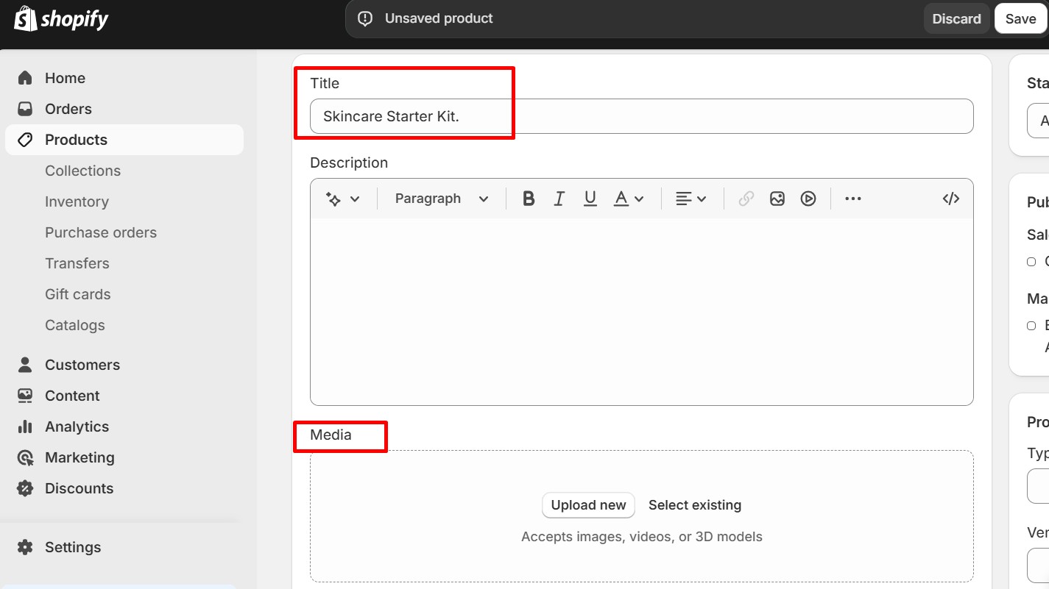Insert a video using the description toolbar

pyautogui.click(x=808, y=198)
